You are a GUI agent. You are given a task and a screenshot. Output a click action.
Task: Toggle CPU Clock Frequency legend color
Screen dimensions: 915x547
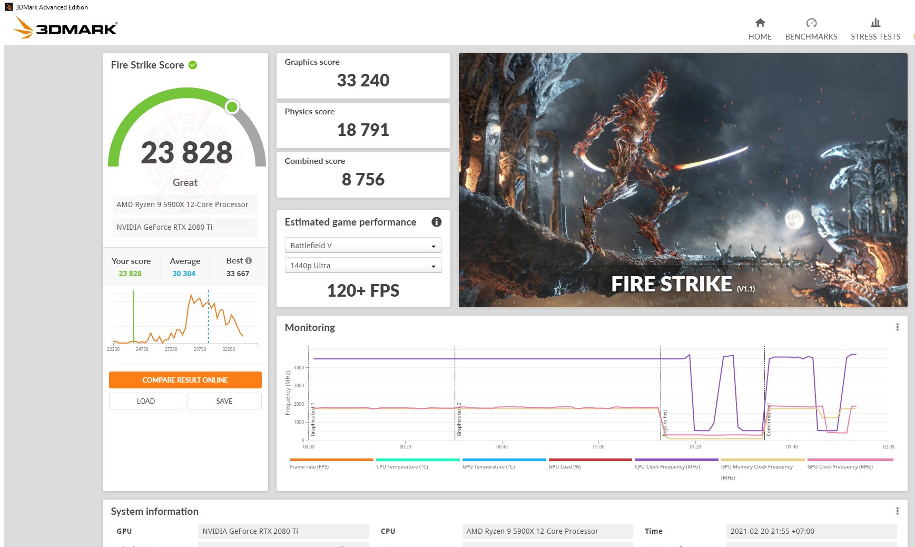click(676, 460)
